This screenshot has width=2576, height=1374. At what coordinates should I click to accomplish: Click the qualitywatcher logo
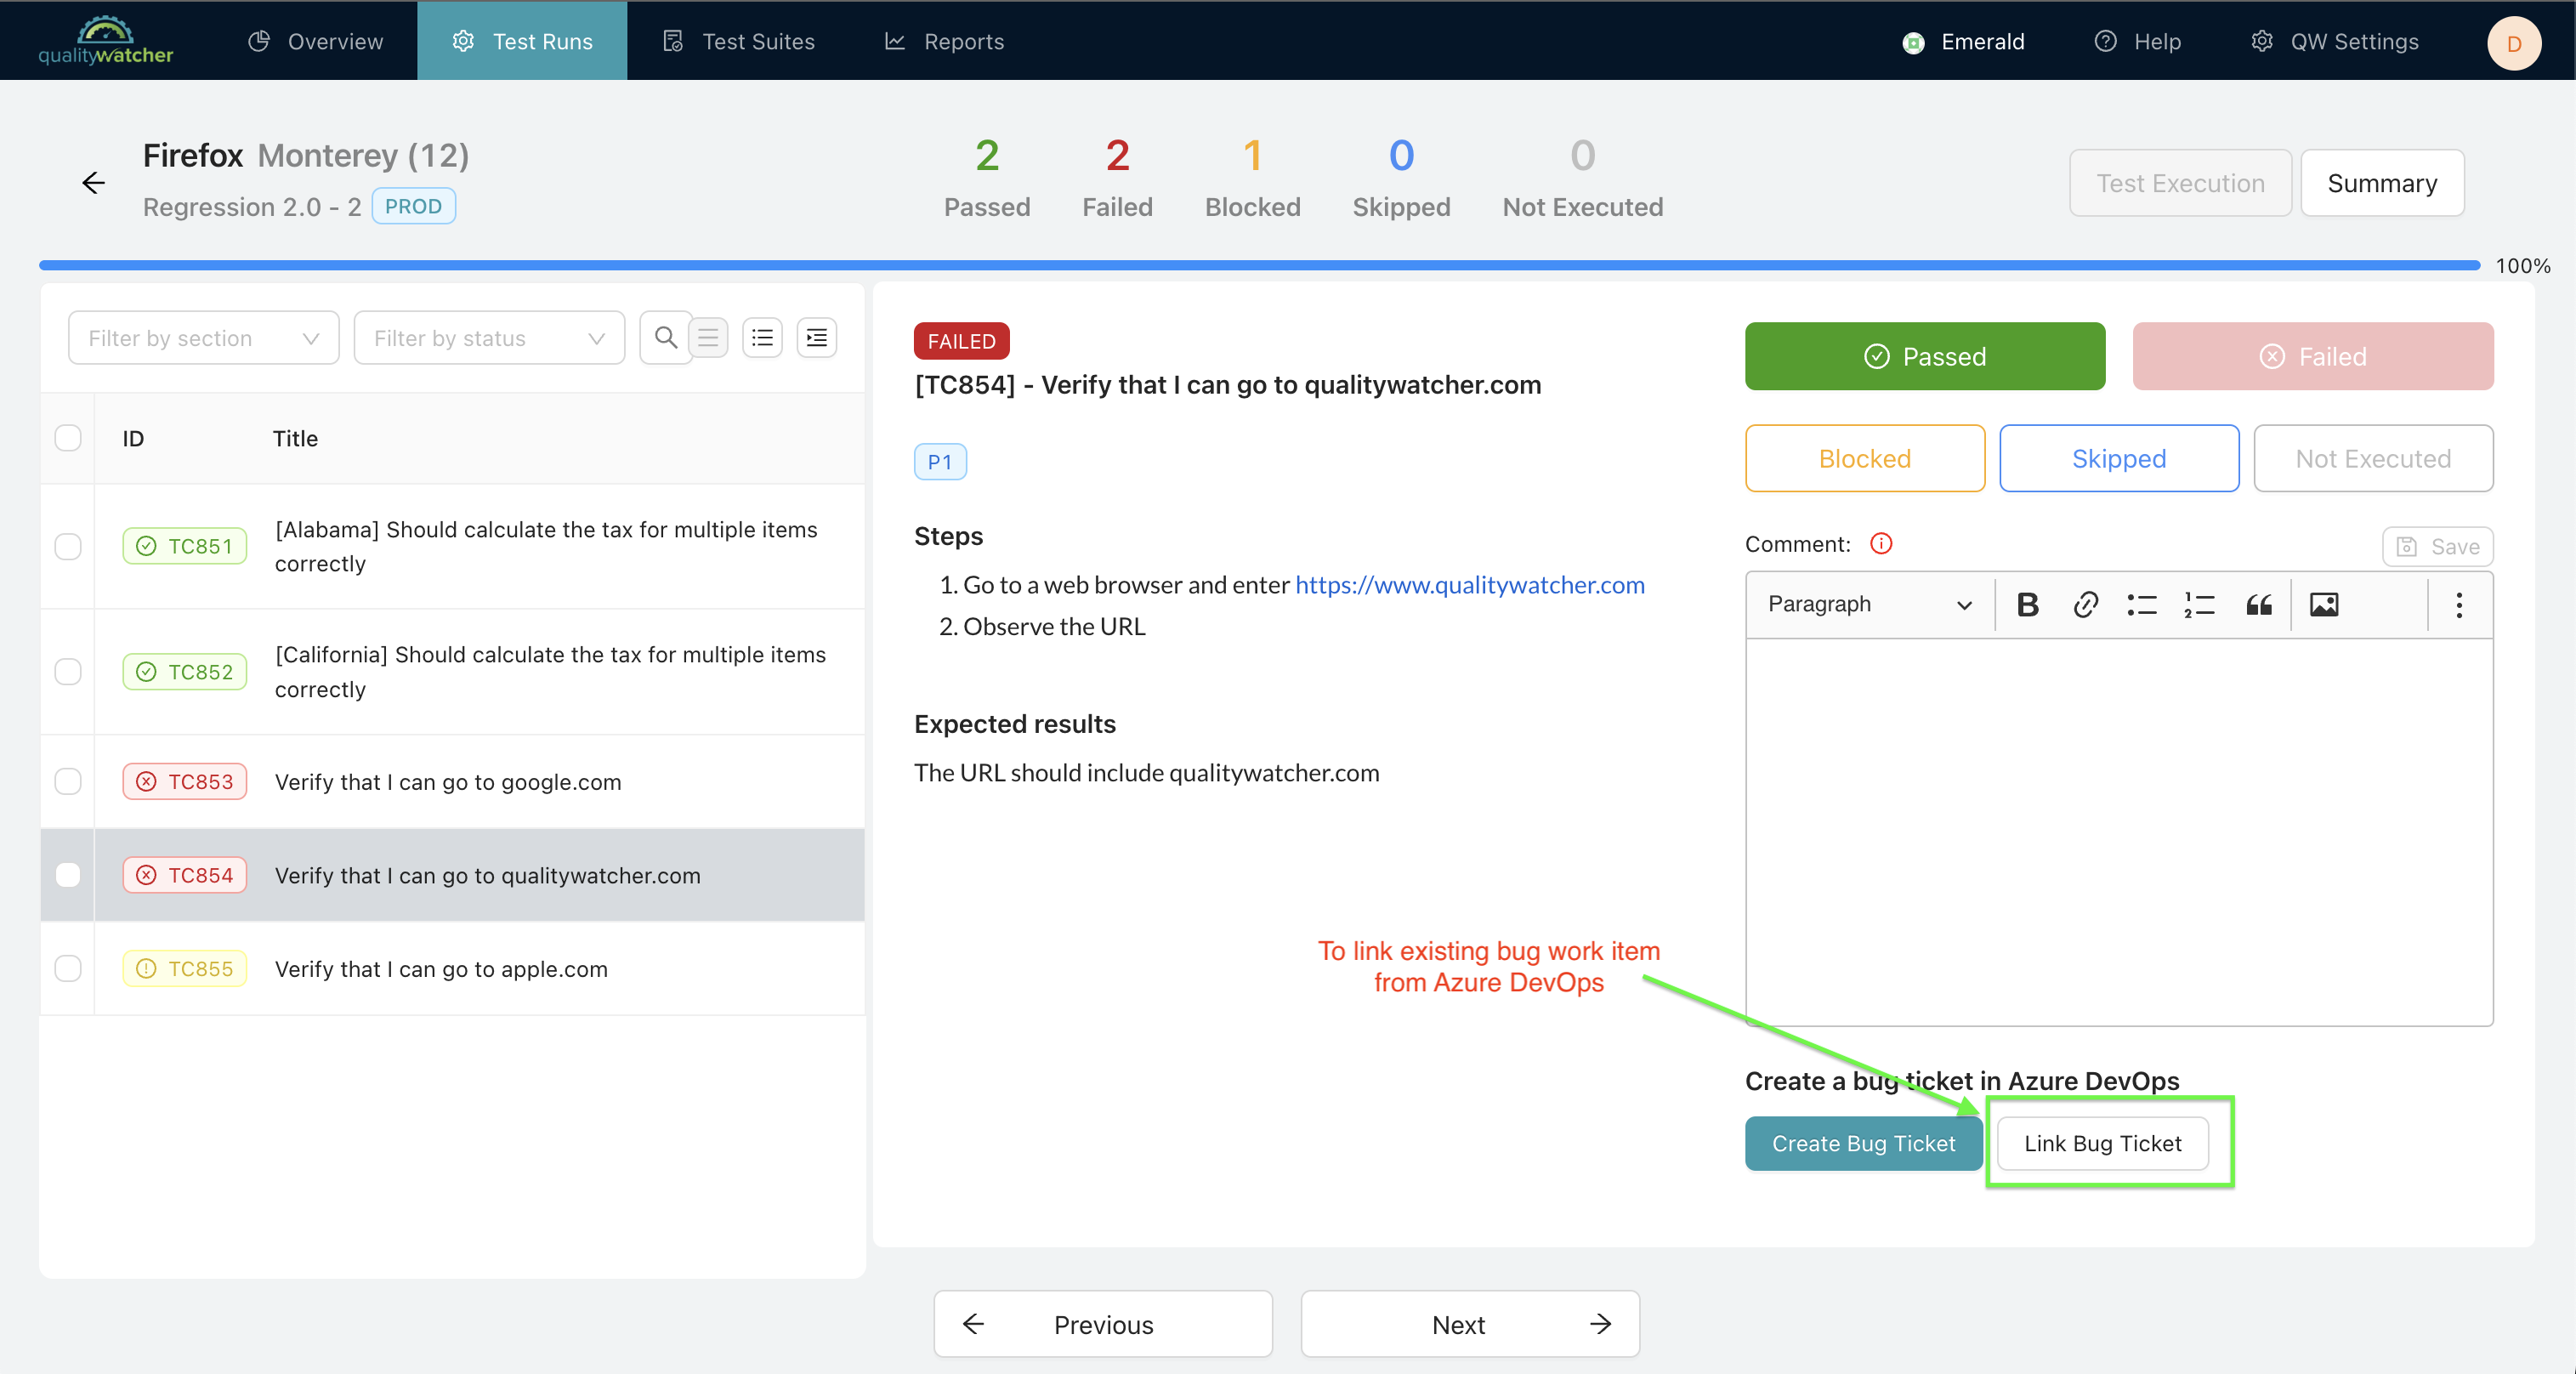coord(105,40)
